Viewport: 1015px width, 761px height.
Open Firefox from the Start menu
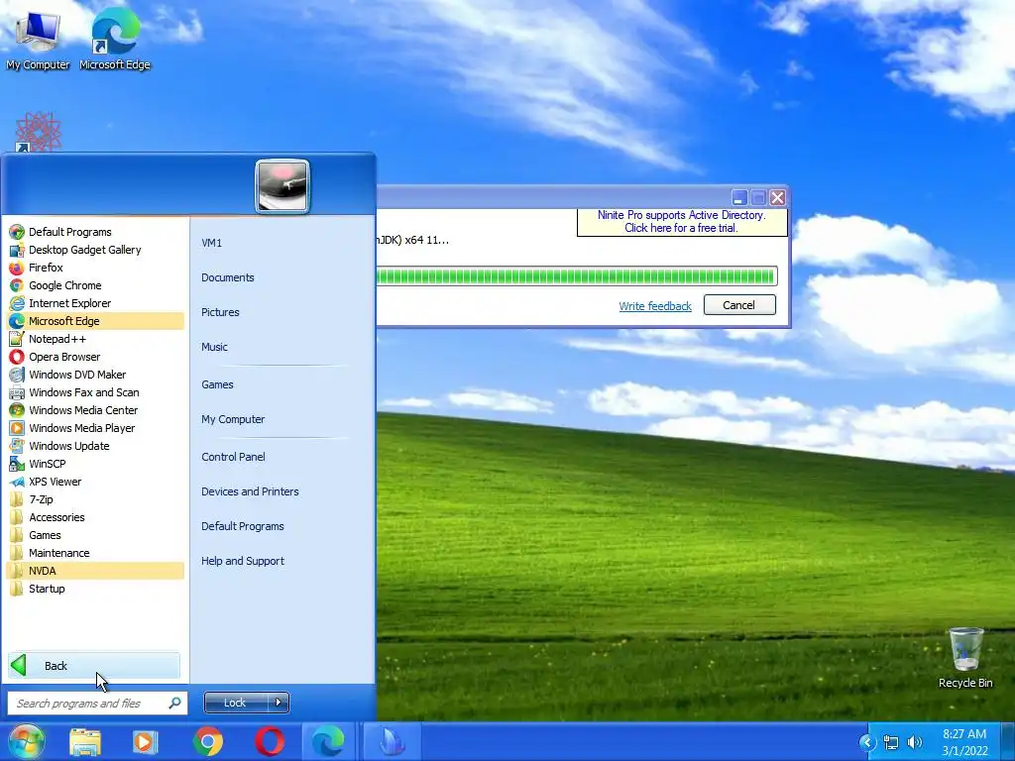pyautogui.click(x=95, y=268)
